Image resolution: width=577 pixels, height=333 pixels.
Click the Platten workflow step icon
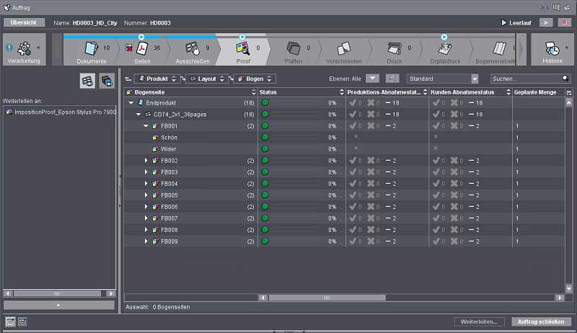pos(293,49)
